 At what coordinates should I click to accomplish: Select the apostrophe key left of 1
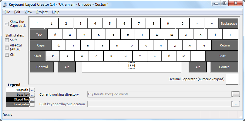[x=37, y=24]
